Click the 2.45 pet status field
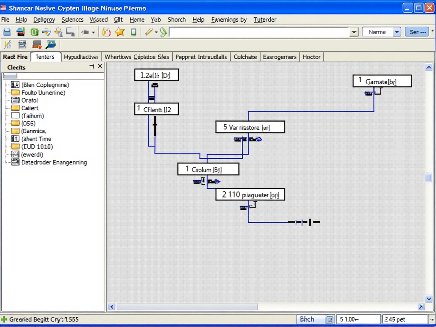 [x=404, y=319]
